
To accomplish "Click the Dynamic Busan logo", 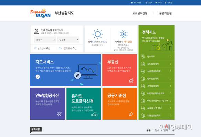I will (x=40, y=13).
